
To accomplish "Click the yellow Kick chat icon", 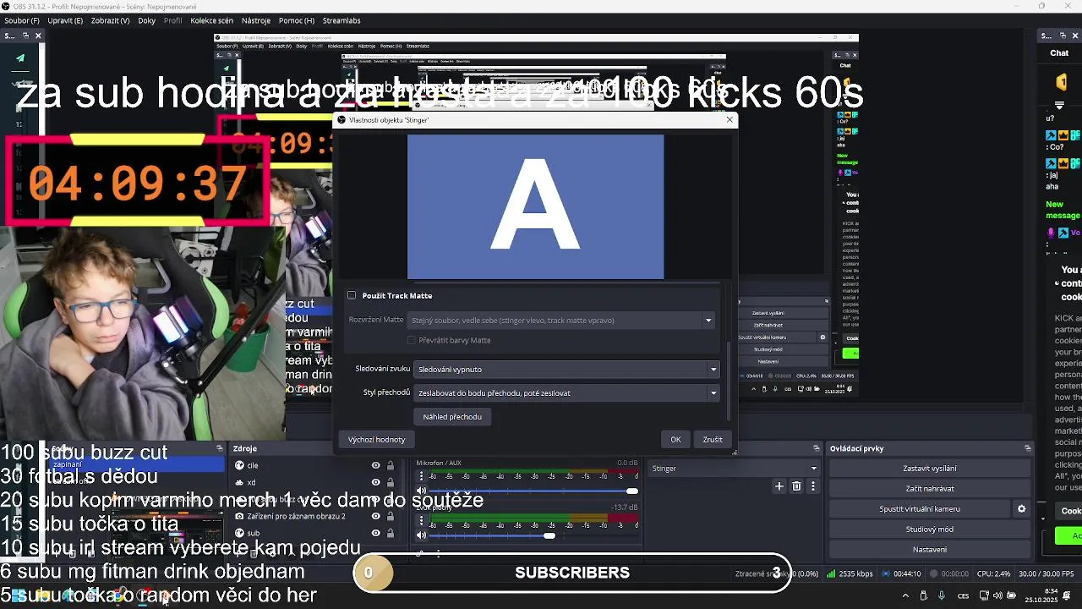I will click(x=1061, y=82).
